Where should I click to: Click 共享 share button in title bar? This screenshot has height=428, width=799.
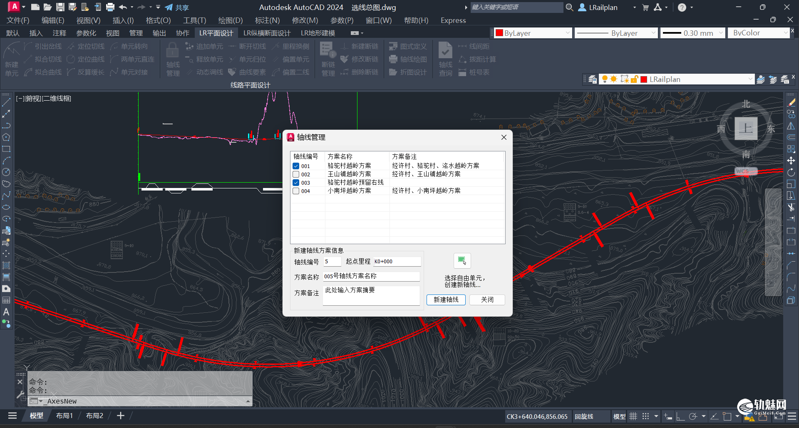[177, 7]
